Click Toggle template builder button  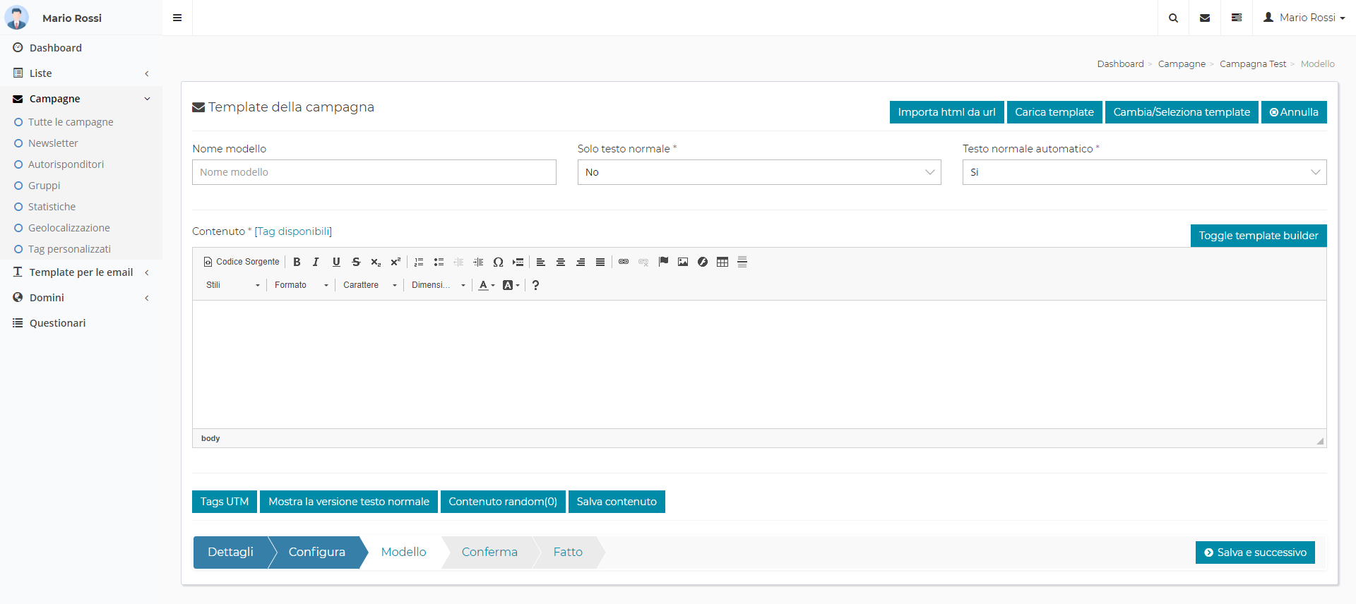(1258, 236)
